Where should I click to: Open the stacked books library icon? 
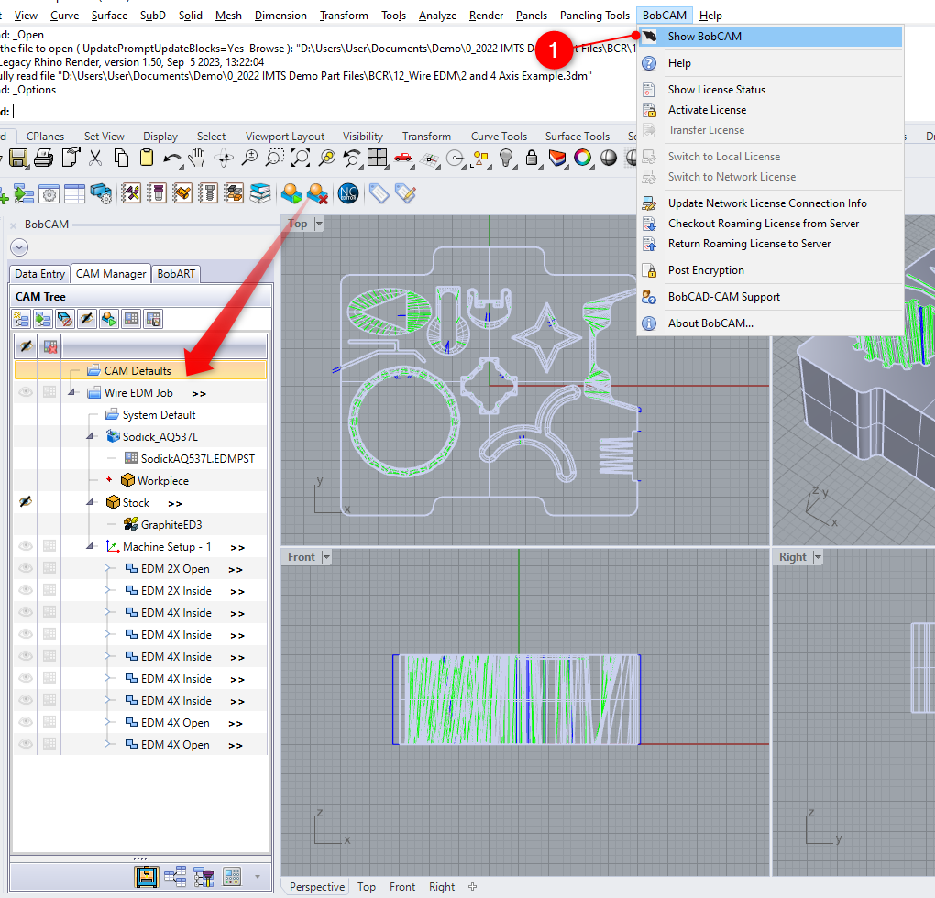260,193
